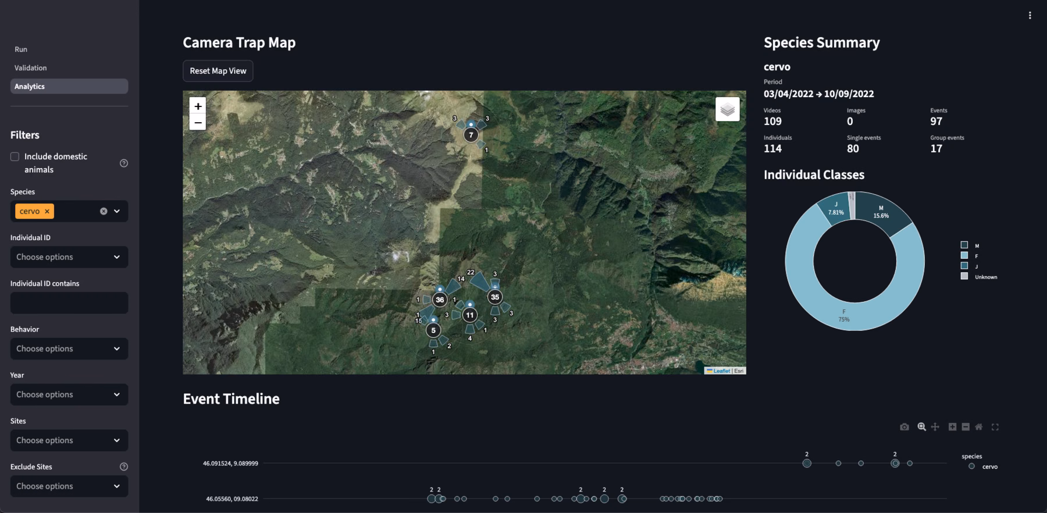
Task: Focus the Individual ID contains field
Action: tap(69, 303)
